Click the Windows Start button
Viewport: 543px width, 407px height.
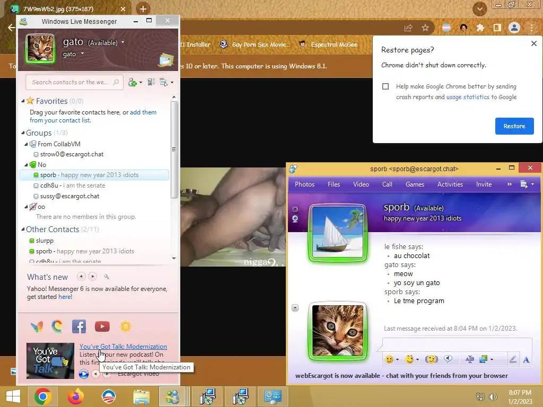13,396
